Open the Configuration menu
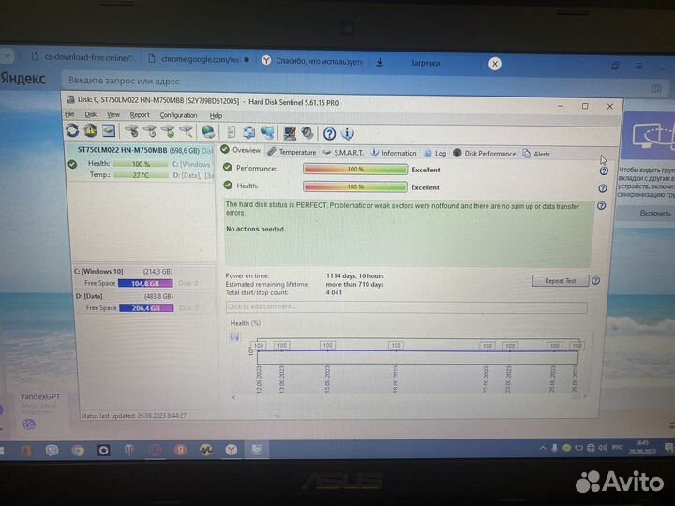675x506 pixels. (178, 115)
